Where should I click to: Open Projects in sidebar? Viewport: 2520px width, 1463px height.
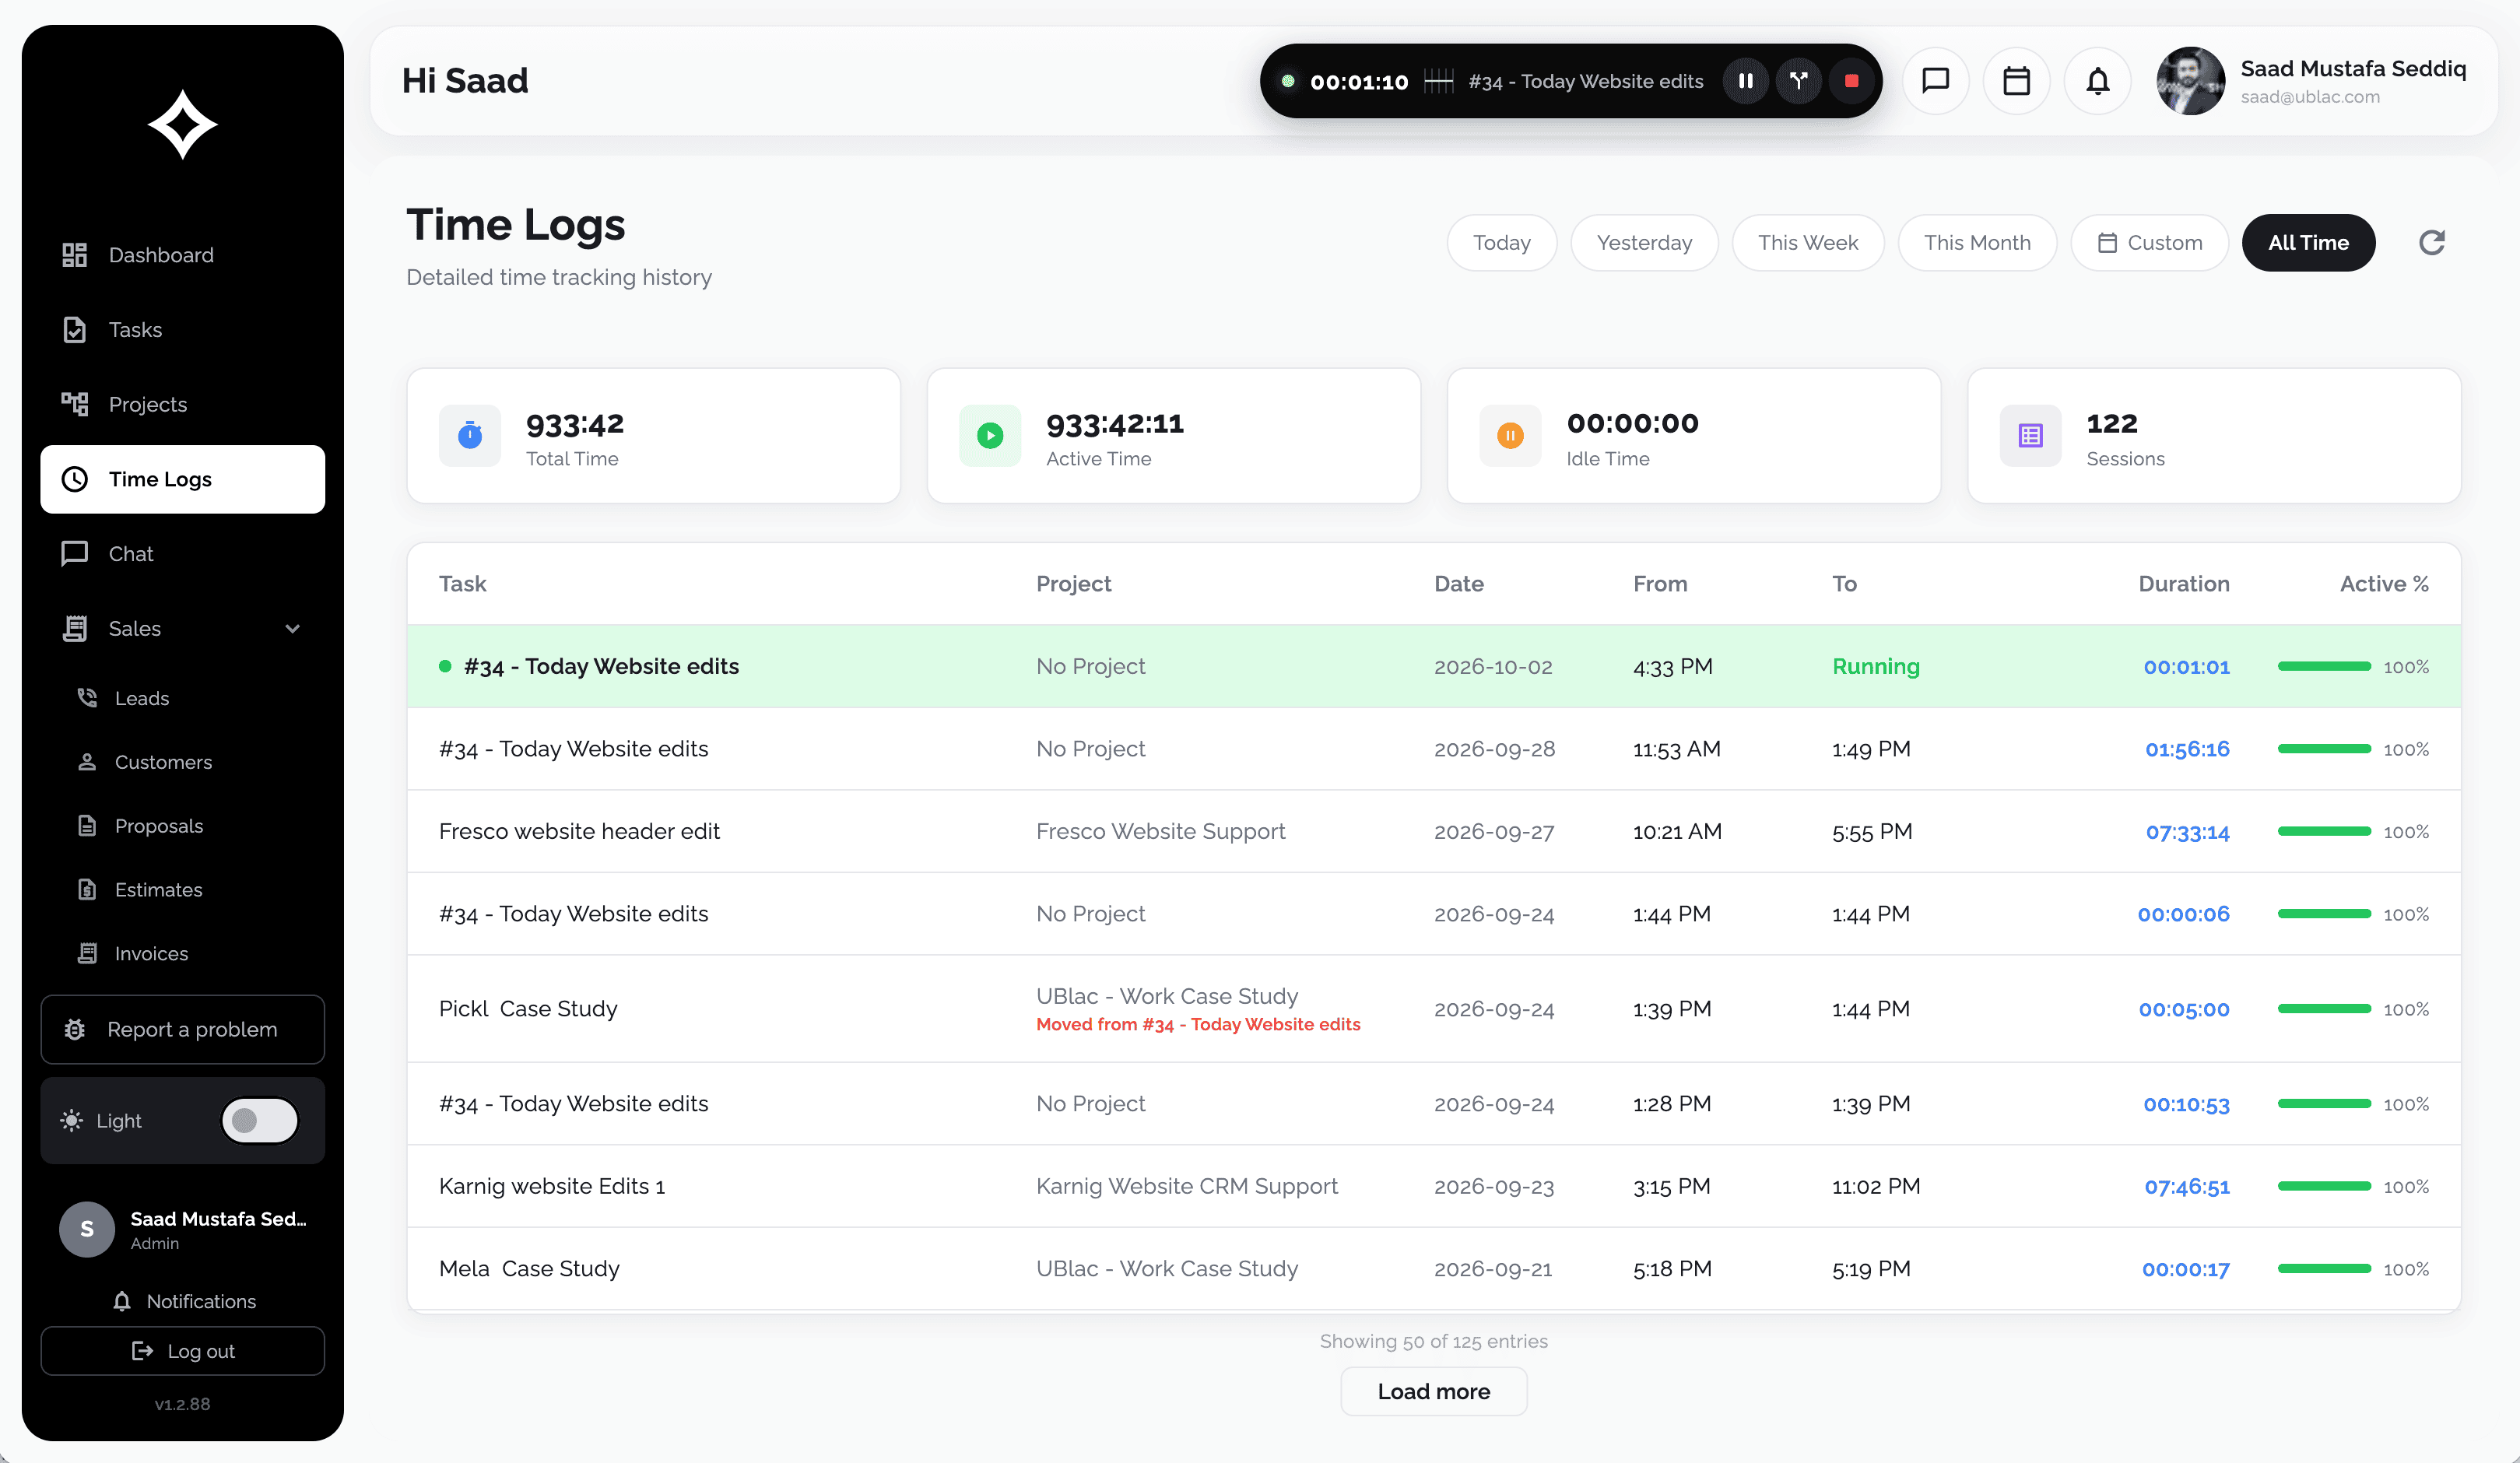[183, 404]
